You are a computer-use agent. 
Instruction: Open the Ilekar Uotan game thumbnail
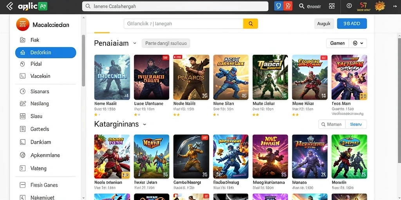(x=152, y=156)
